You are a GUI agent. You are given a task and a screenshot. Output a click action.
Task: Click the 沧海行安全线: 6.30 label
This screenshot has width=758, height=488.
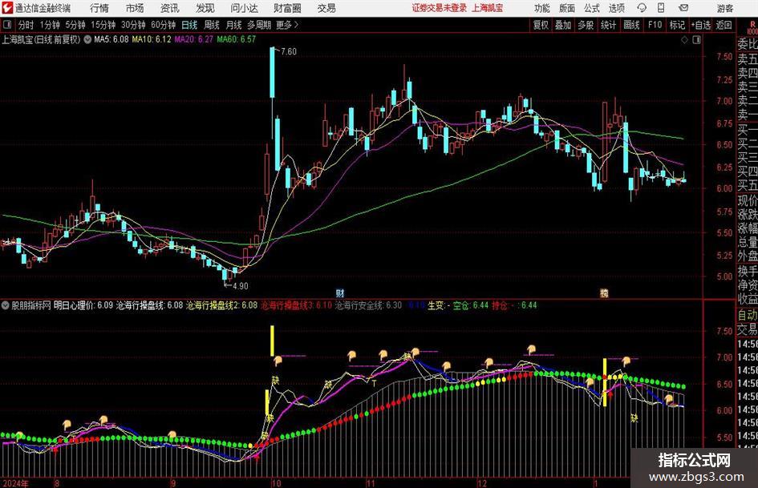(x=368, y=305)
